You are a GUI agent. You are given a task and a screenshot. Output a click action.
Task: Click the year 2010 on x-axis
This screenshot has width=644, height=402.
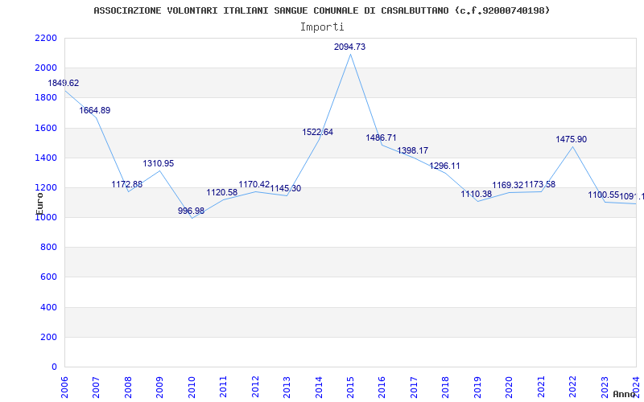click(192, 387)
